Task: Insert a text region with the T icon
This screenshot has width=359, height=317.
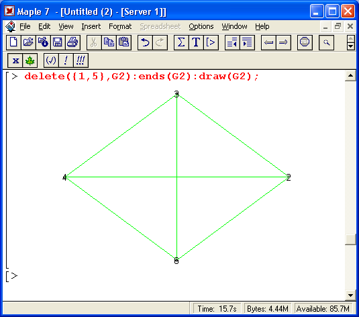Action: click(196, 42)
